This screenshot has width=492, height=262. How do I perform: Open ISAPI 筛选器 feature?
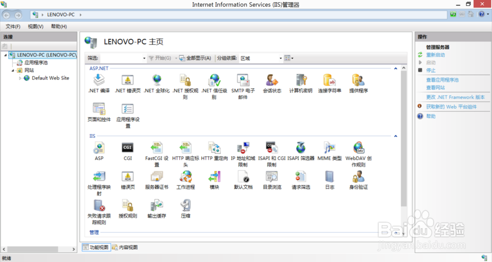point(301,151)
